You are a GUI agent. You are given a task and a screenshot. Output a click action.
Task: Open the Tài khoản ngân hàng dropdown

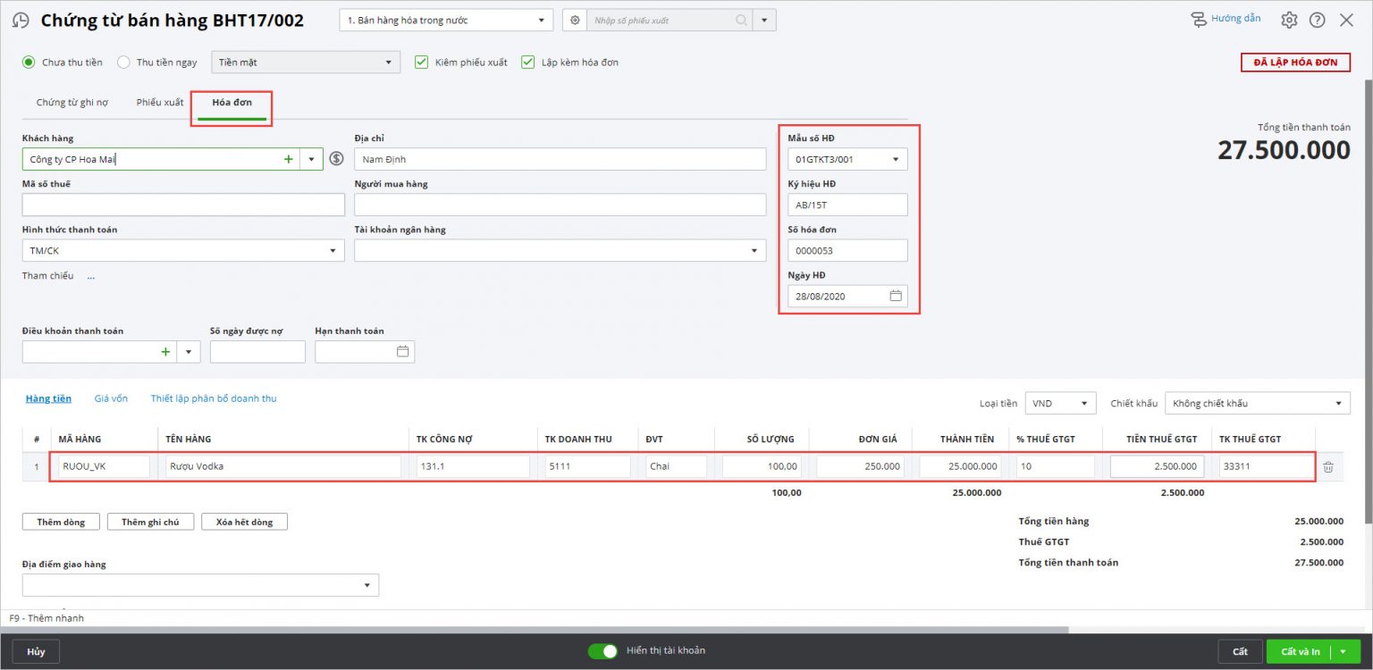click(560, 251)
